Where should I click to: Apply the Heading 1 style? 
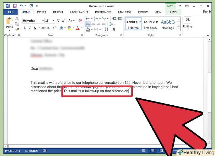[168, 24]
